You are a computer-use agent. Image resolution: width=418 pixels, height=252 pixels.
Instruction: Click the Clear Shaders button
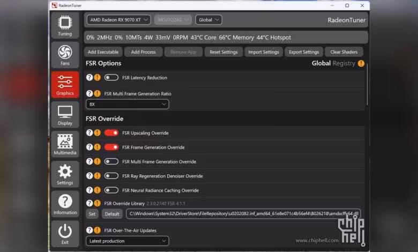pyautogui.click(x=344, y=52)
